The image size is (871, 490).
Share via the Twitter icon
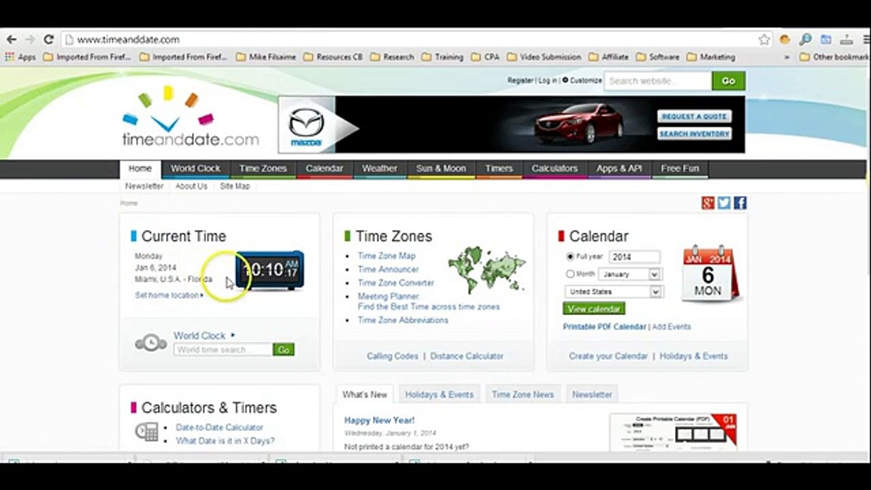[x=724, y=203]
